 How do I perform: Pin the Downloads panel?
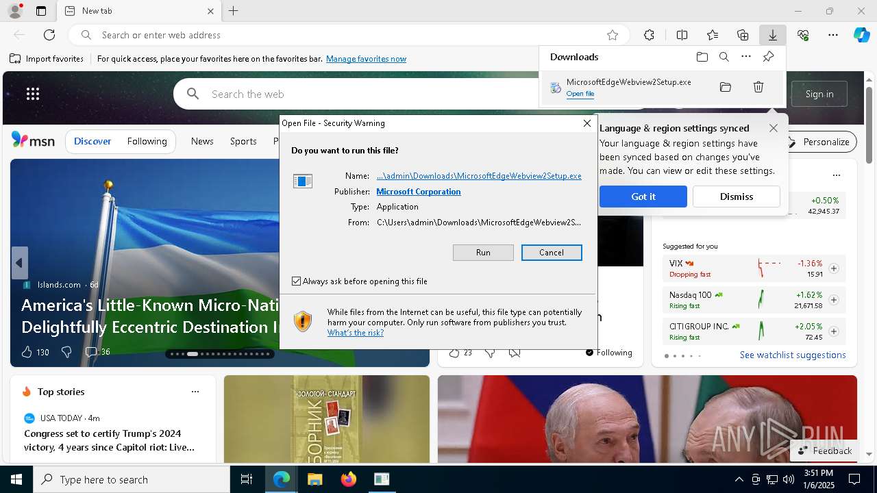coord(768,57)
